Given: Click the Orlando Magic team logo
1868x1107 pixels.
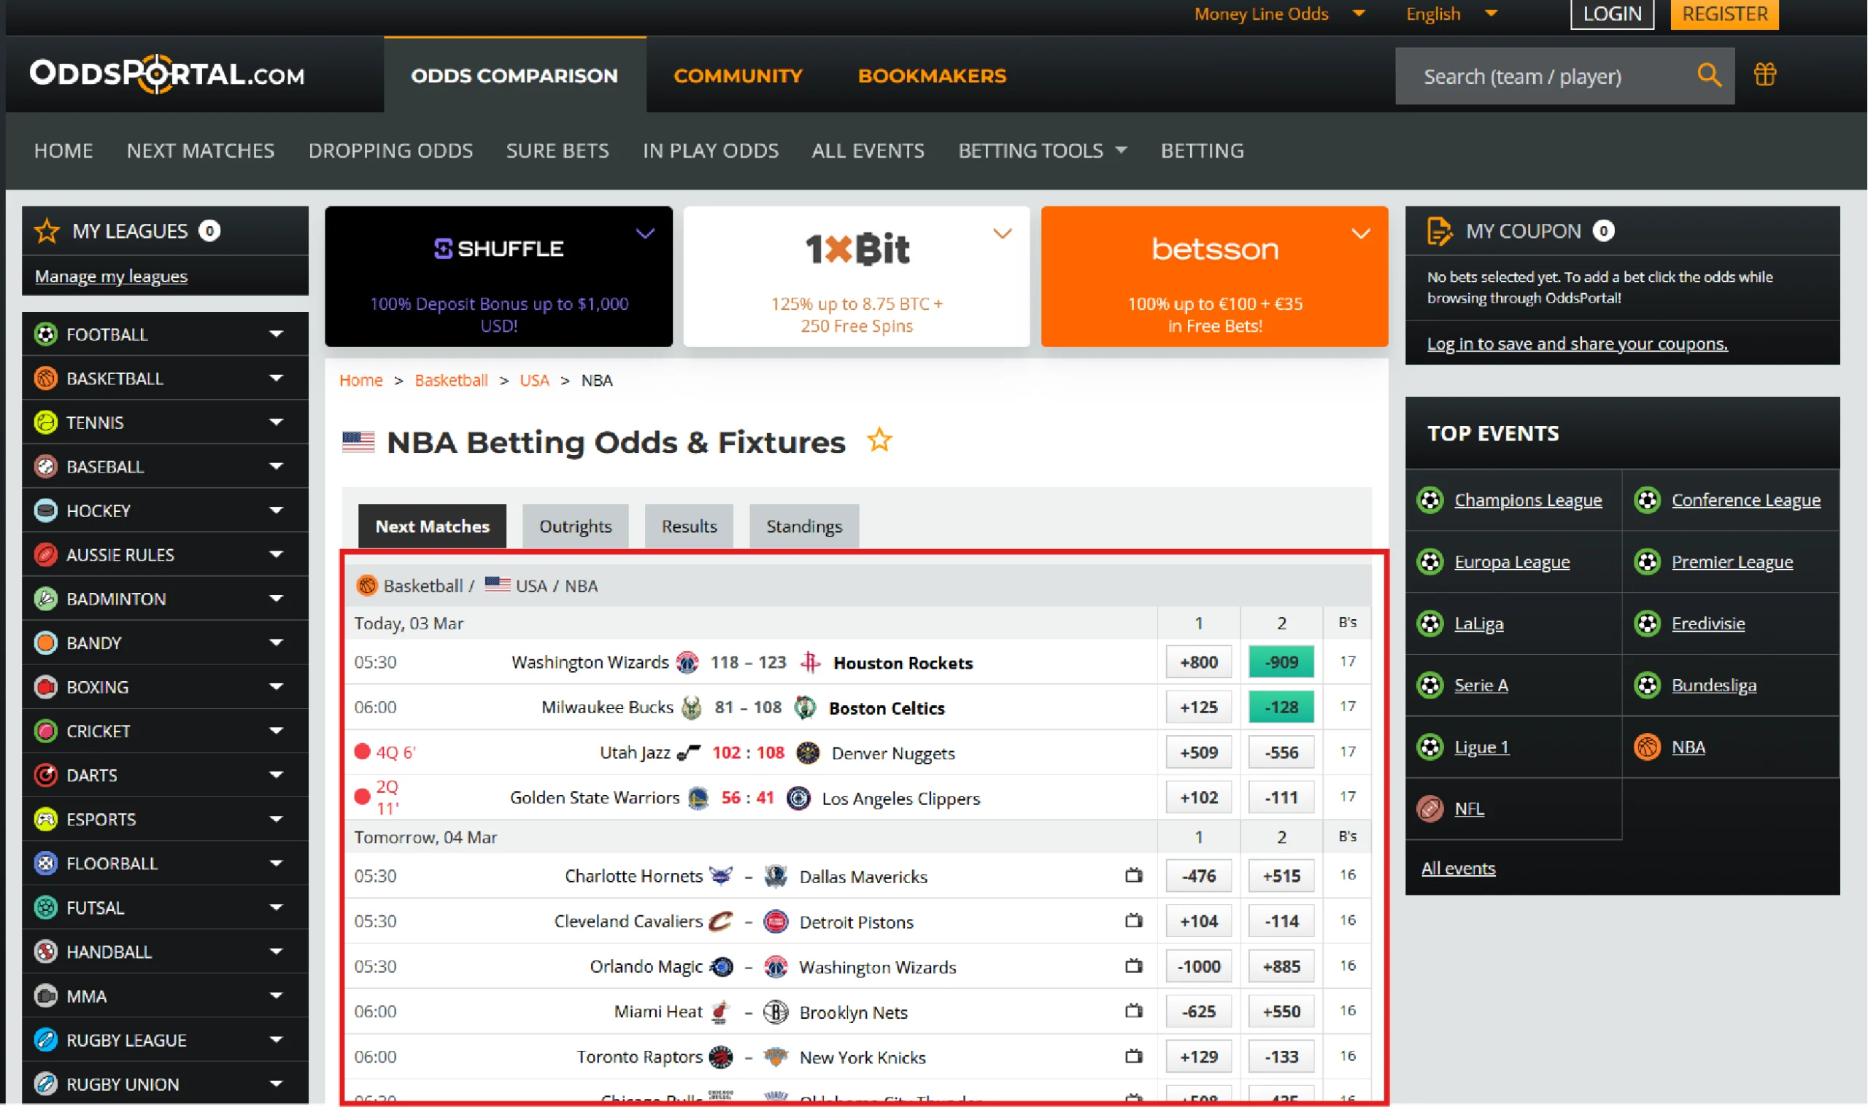Looking at the screenshot, I should click(721, 966).
